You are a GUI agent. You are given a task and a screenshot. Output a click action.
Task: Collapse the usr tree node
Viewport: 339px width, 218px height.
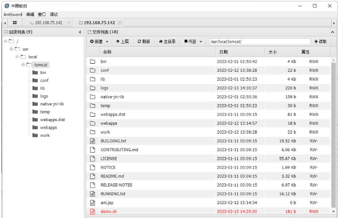11,49
